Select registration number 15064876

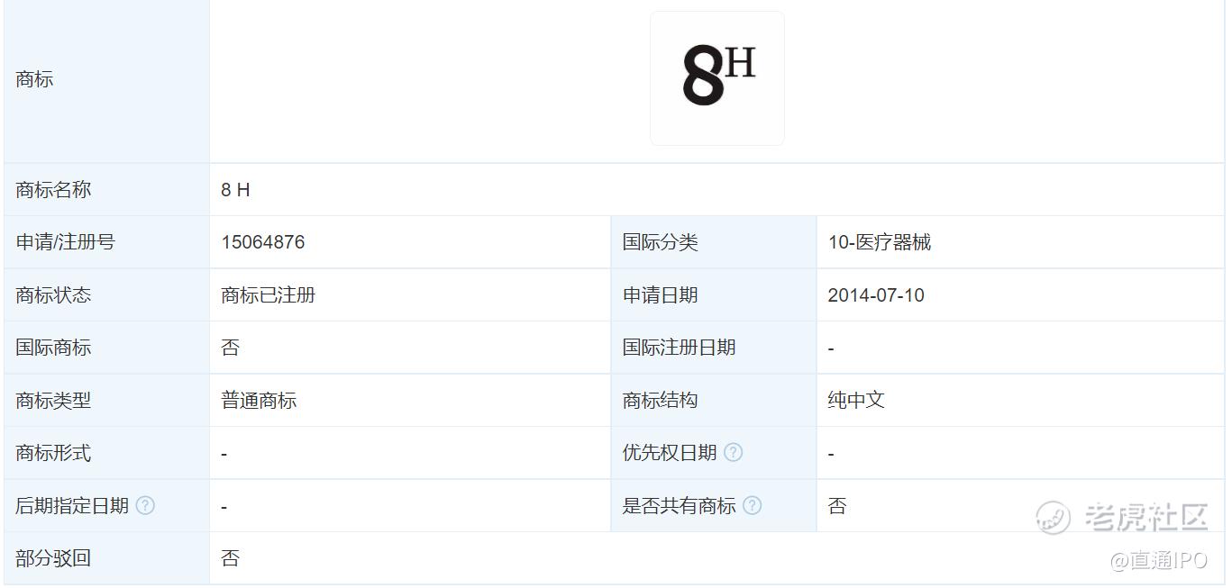(263, 242)
